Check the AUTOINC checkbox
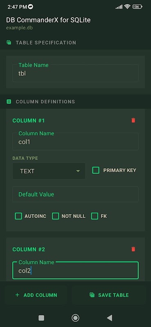The width and height of the screenshot is (151, 327). click(18, 216)
